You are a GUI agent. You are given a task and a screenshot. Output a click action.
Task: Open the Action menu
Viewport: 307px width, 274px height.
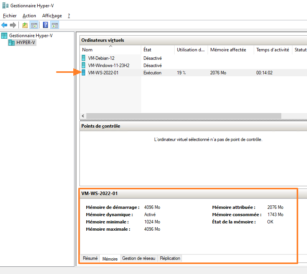(29, 16)
